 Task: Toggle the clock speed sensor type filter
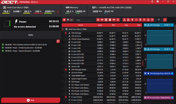tap(144, 20)
